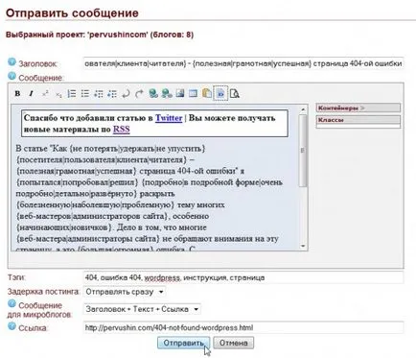Apply superscript formatting
Image resolution: width=416 pixels, height=358 pixels.
45,94
